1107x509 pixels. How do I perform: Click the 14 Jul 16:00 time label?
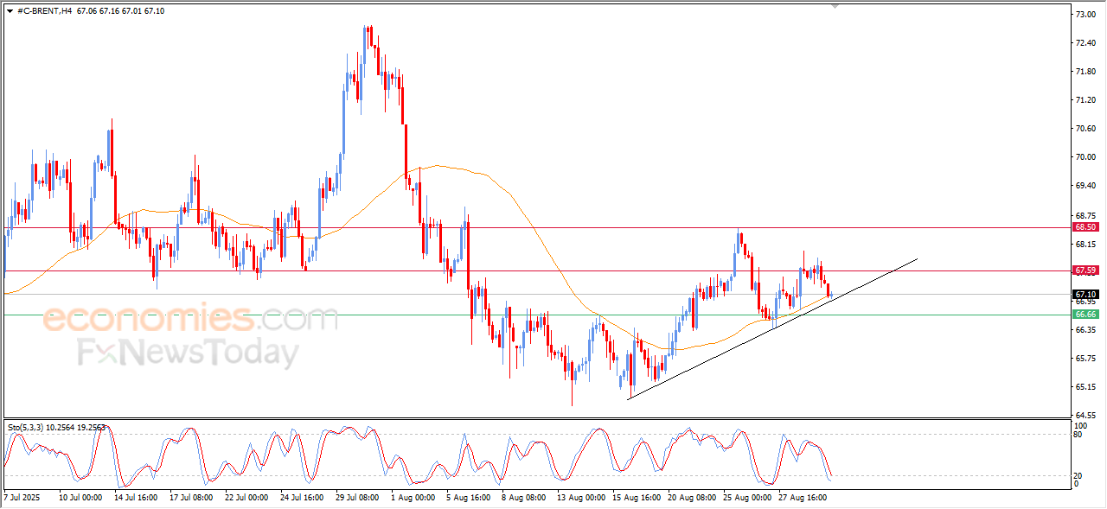134,498
